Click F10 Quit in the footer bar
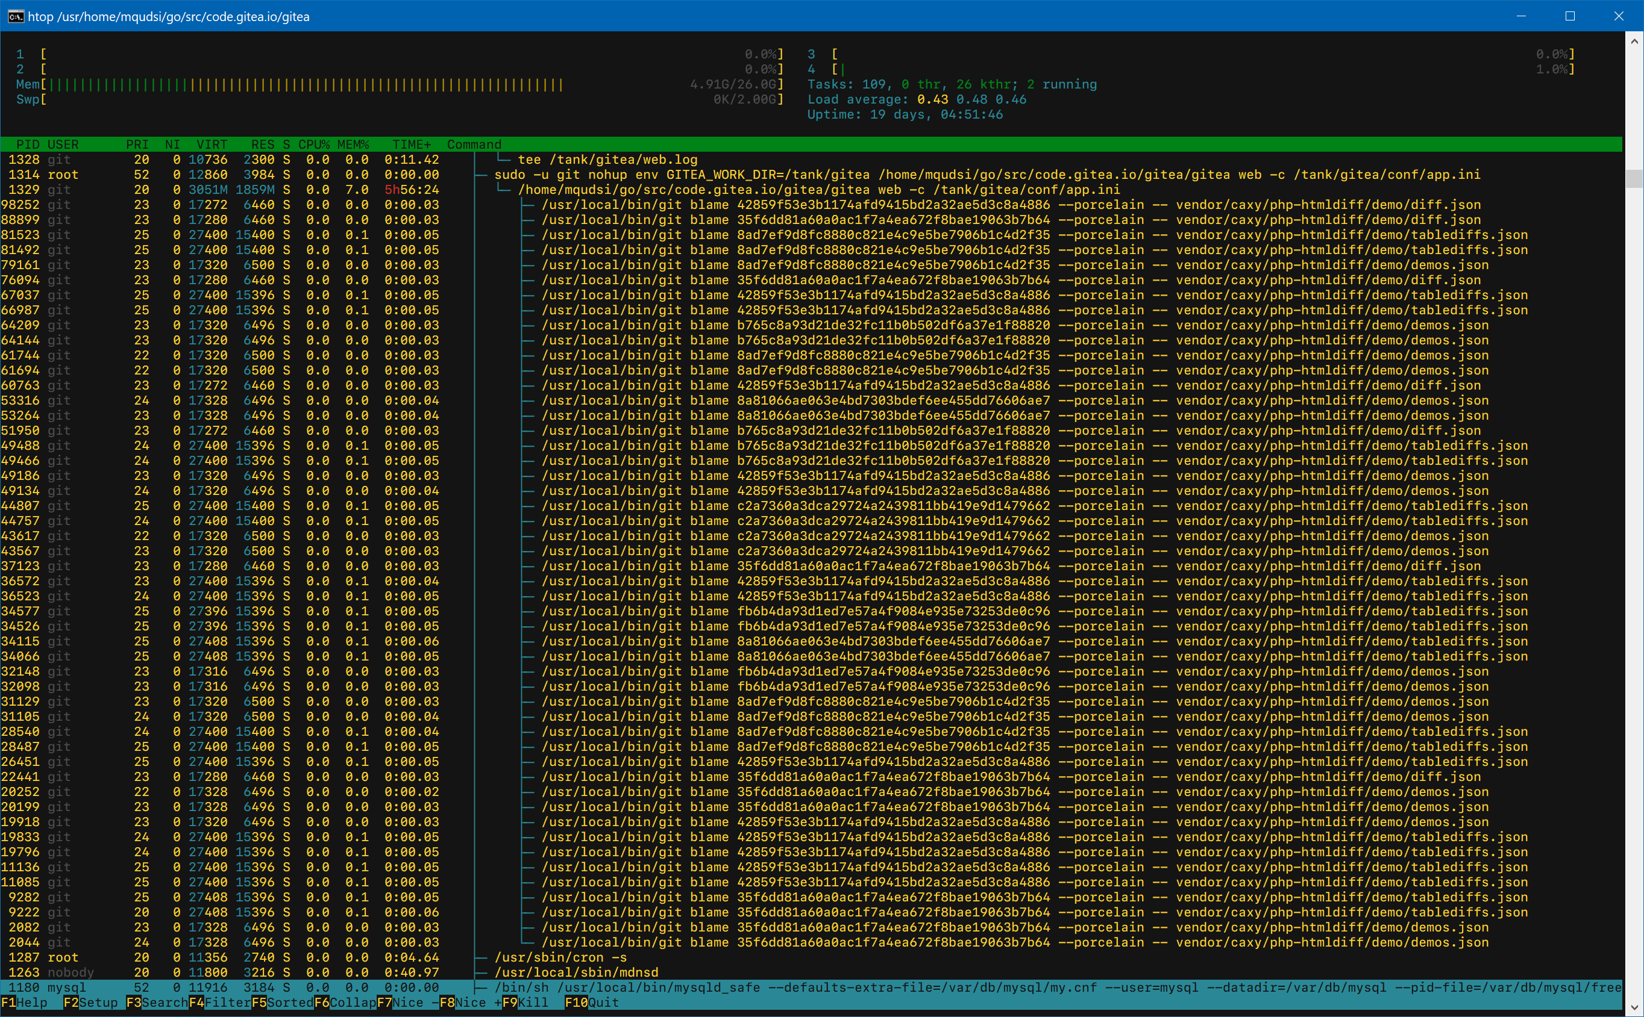Screen dimensions: 1644x1017 coord(592,1002)
